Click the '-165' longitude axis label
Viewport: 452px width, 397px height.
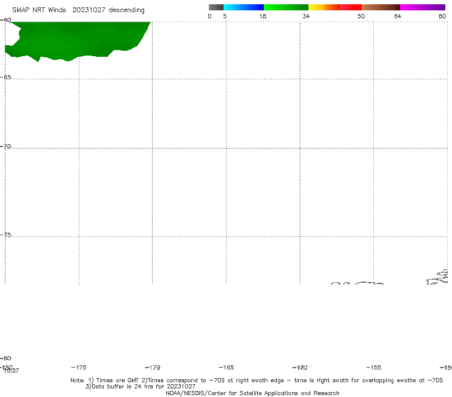[226, 367]
